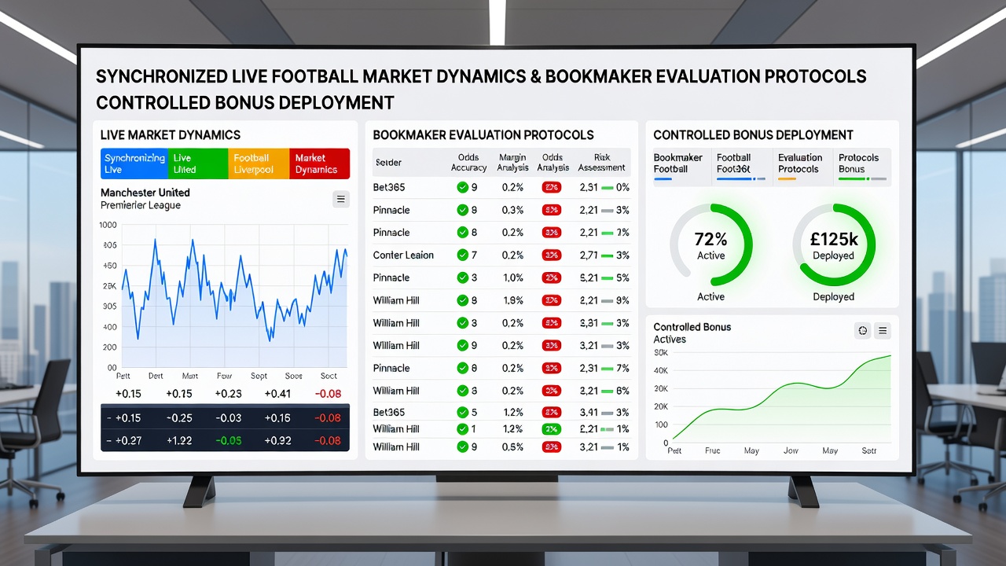The image size is (1006, 566).
Task: Click the green check in the Bet365 0.2% row
Action: pos(462,187)
